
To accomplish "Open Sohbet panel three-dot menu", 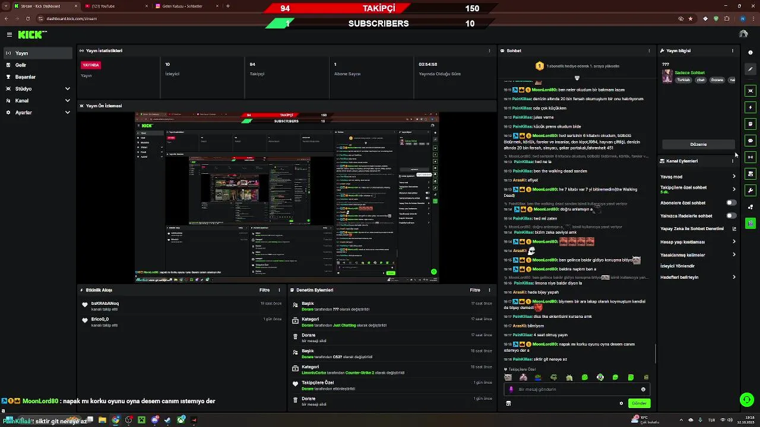I will click(649, 51).
